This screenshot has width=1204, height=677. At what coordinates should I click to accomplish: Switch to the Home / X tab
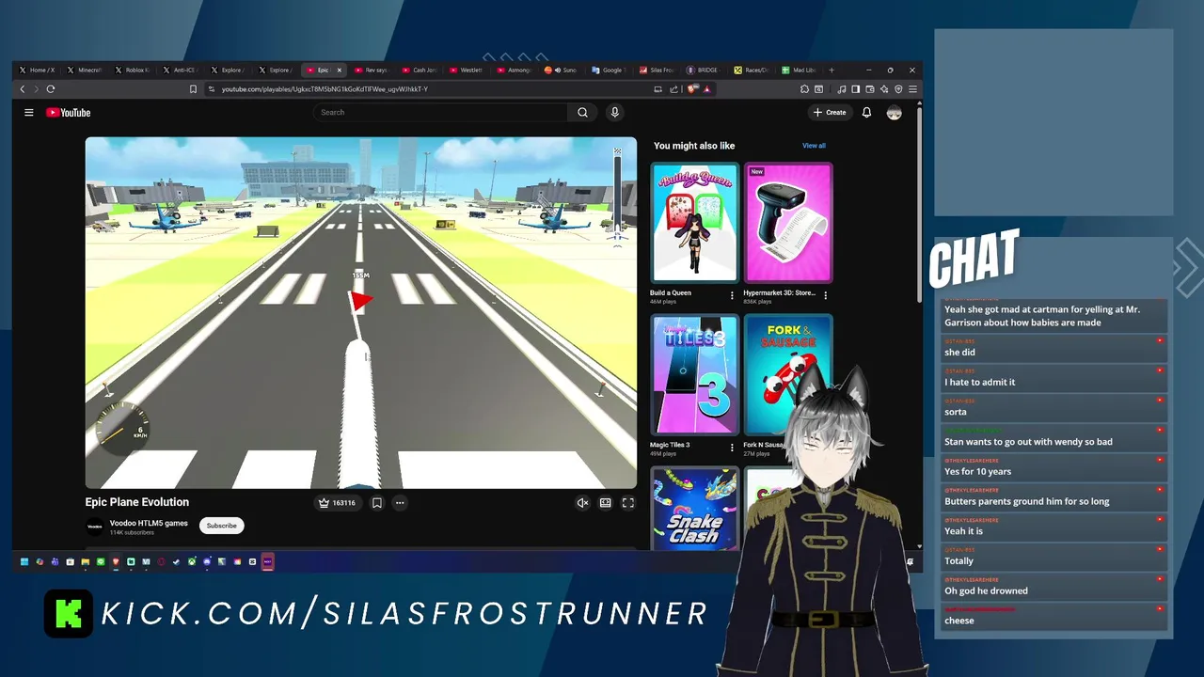click(38, 70)
